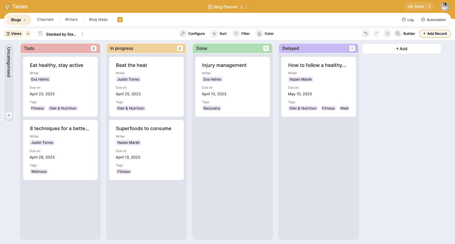The width and height of the screenshot is (455, 244).
Task: Click the orange add table plus icon
Action: tap(120, 19)
